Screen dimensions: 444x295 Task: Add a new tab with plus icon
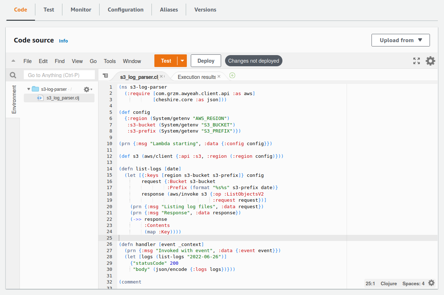click(232, 75)
